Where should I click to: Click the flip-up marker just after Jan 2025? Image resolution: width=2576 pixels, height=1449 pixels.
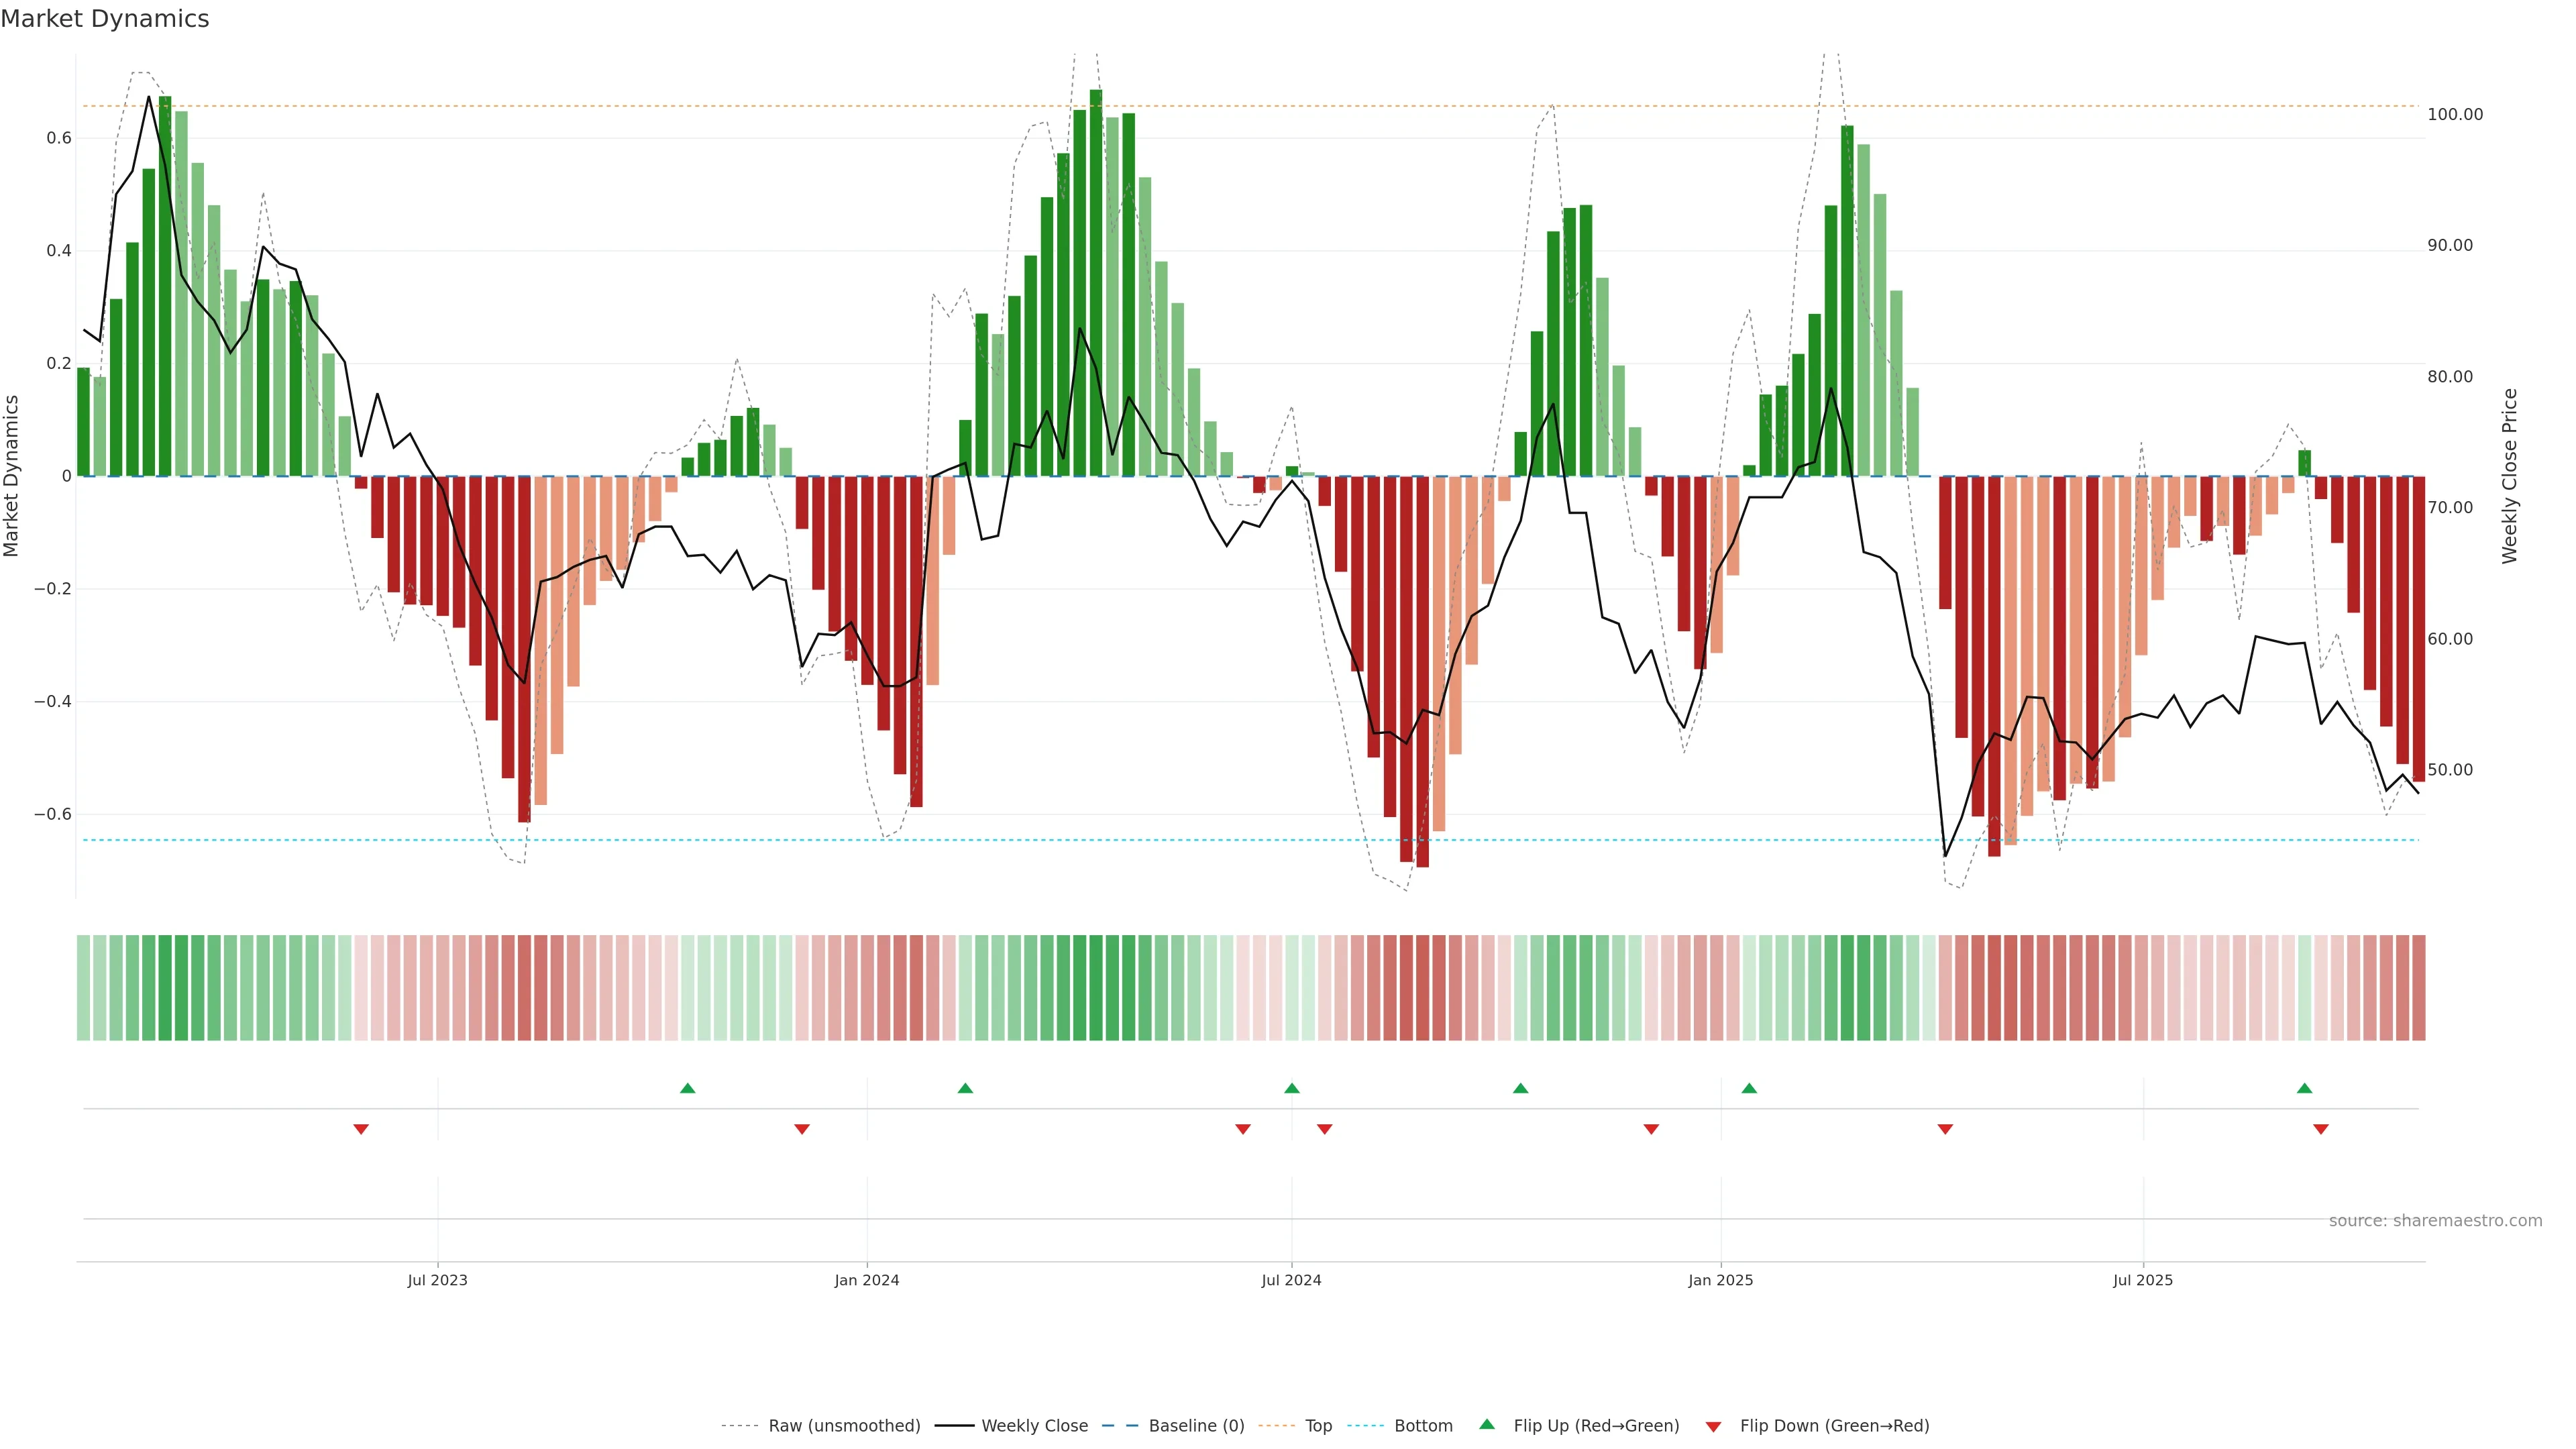coord(1748,1088)
